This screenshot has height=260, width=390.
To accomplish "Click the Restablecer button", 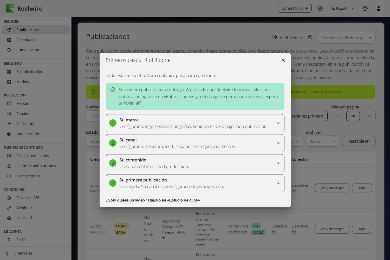I will pyautogui.click(x=359, y=141).
